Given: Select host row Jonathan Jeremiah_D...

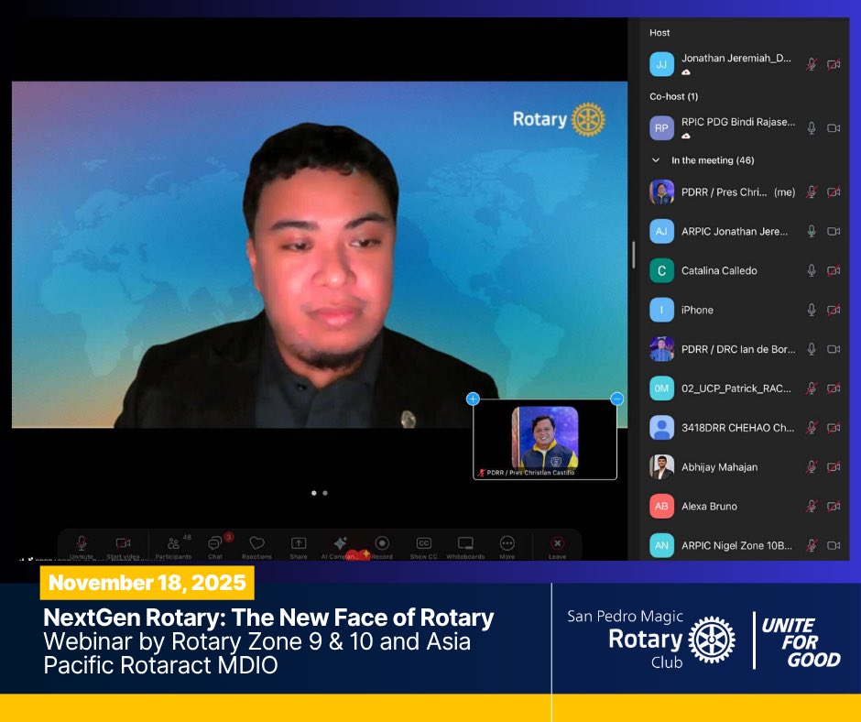Looking at the screenshot, I should coord(744,64).
